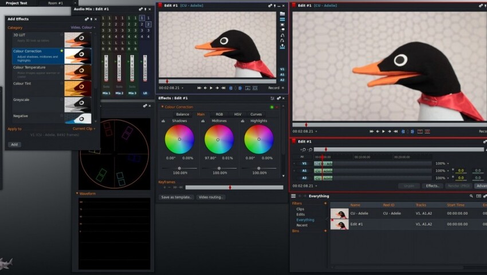The height and width of the screenshot is (275, 487).
Task: Switch to the Balance tab
Action: pyautogui.click(x=183, y=114)
